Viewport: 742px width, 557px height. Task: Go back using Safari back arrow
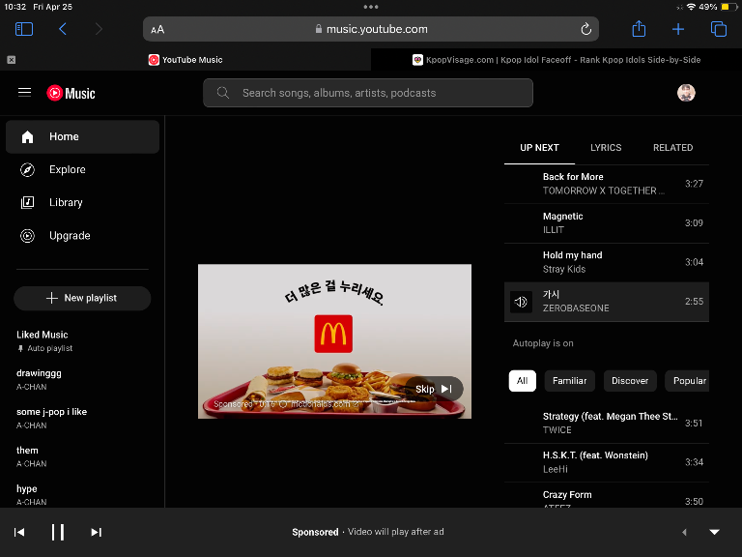63,29
